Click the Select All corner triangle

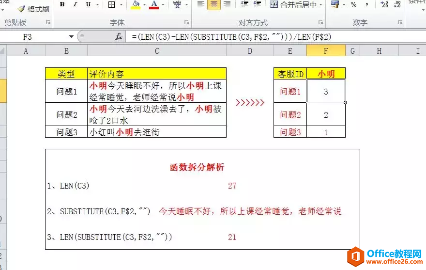[3, 50]
